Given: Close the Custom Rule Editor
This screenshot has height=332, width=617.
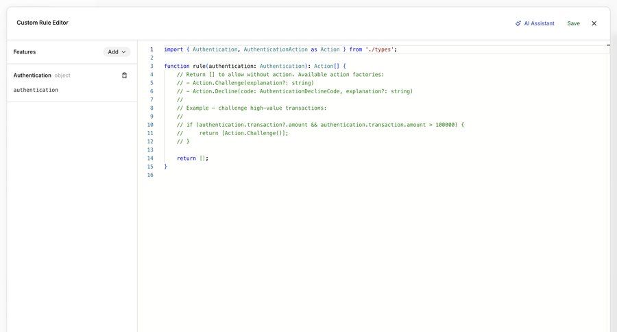Looking at the screenshot, I should (x=594, y=23).
